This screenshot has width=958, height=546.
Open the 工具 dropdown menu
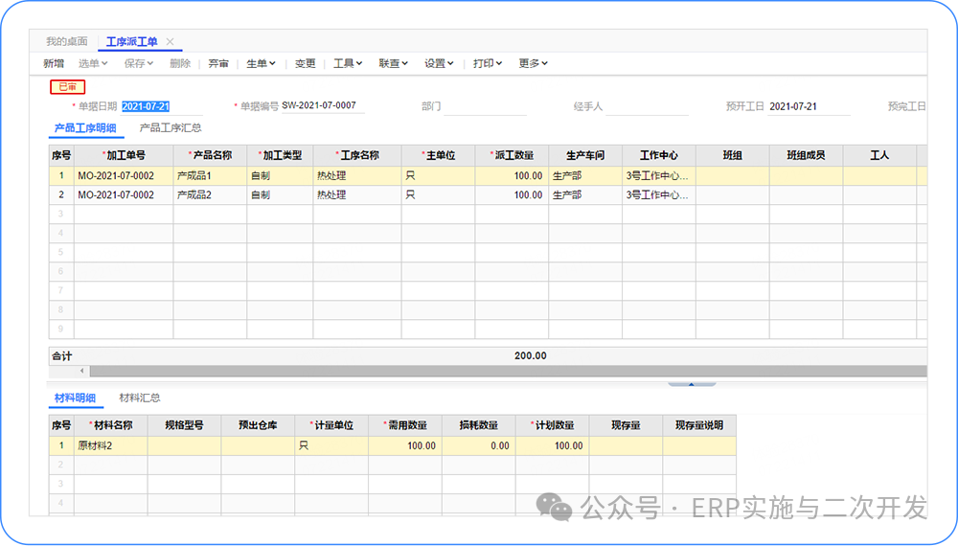348,63
